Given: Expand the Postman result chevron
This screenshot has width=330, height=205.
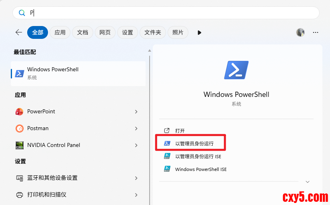Looking at the screenshot, I should [136, 129].
